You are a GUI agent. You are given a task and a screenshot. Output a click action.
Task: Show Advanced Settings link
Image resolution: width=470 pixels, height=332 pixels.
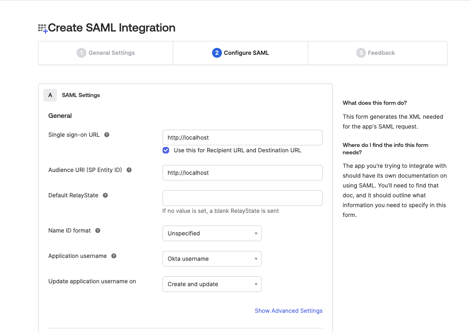tap(288, 311)
